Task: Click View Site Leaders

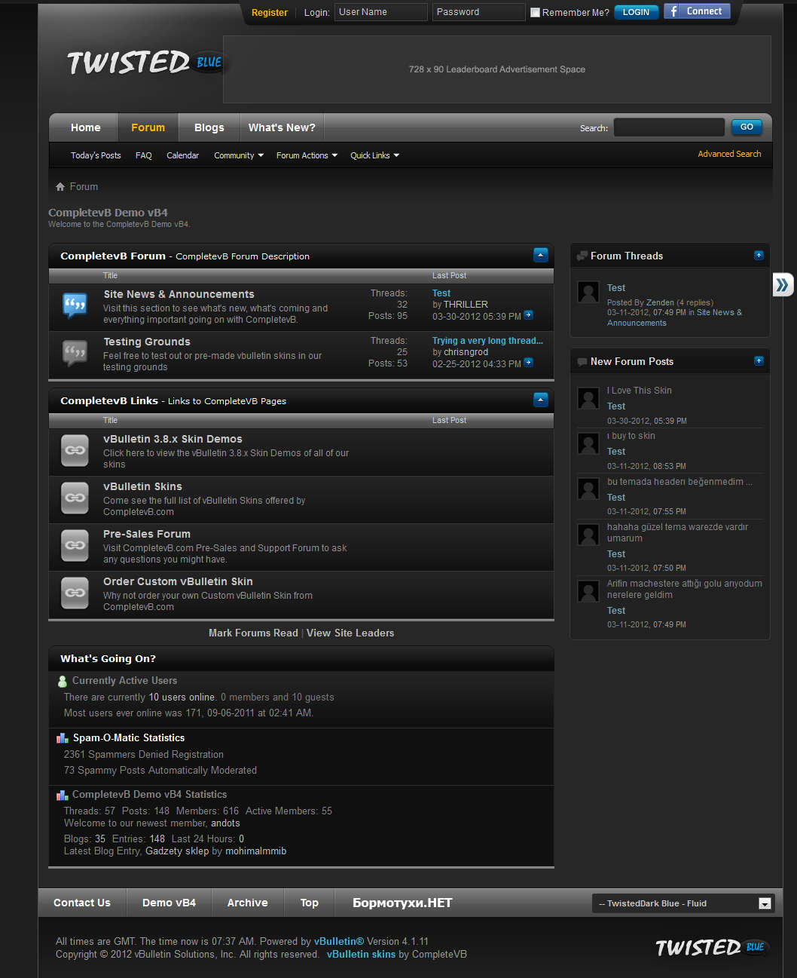Action: pos(350,633)
